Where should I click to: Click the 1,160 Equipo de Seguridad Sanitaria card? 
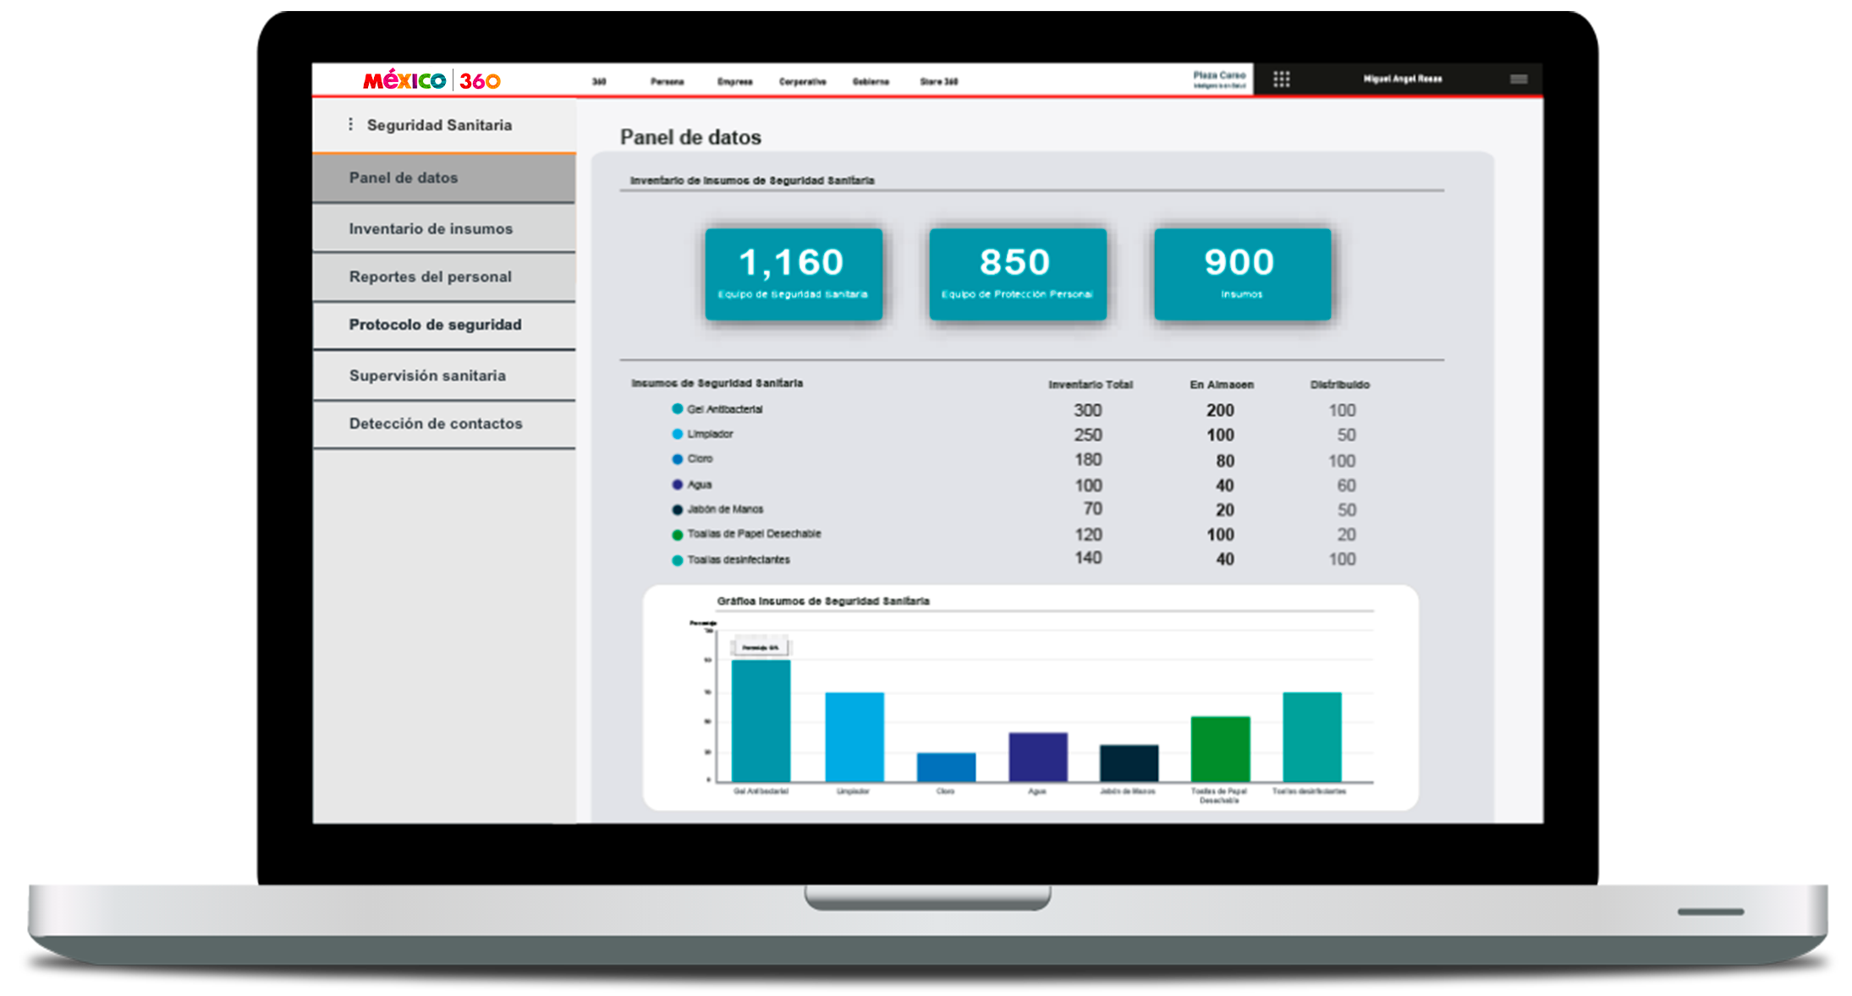(793, 274)
